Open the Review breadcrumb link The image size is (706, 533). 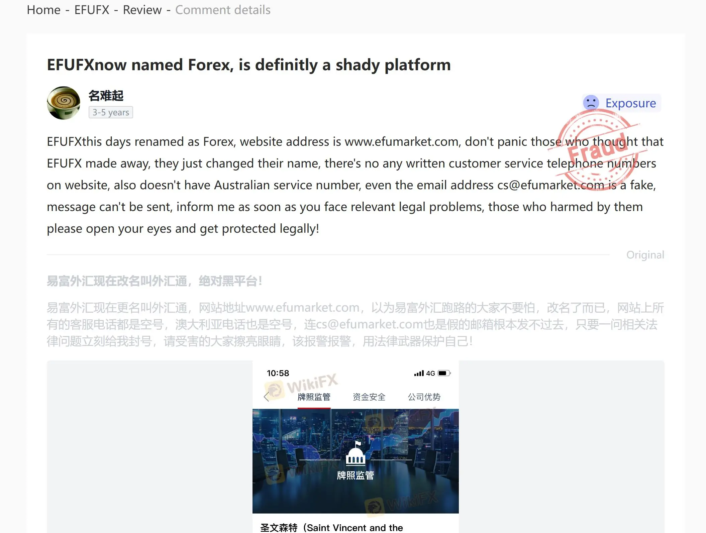(142, 10)
